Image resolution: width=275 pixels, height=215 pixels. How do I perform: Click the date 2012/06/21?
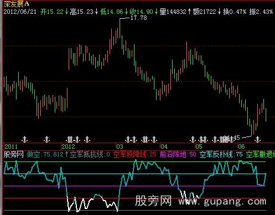[x=20, y=12]
